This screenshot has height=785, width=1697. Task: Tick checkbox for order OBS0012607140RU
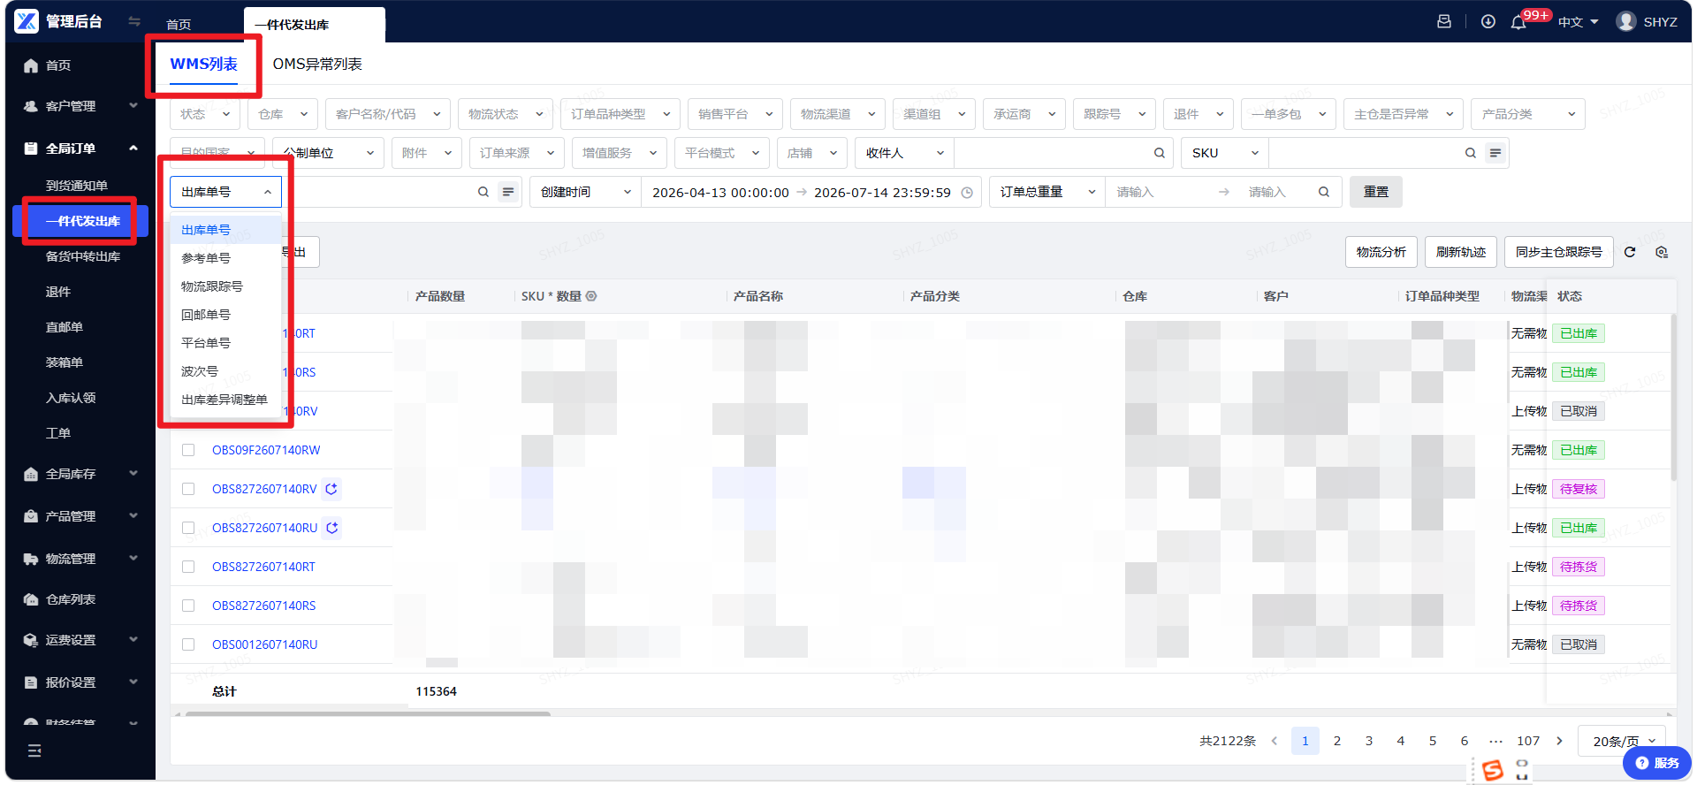point(188,644)
